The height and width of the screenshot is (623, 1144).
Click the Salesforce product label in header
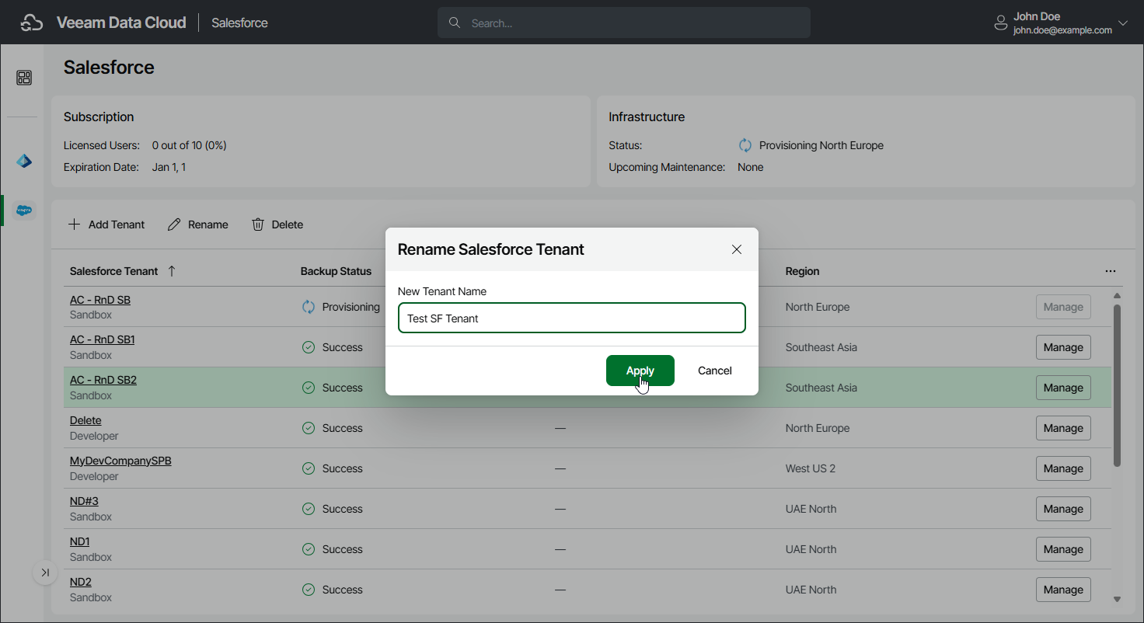click(x=239, y=23)
